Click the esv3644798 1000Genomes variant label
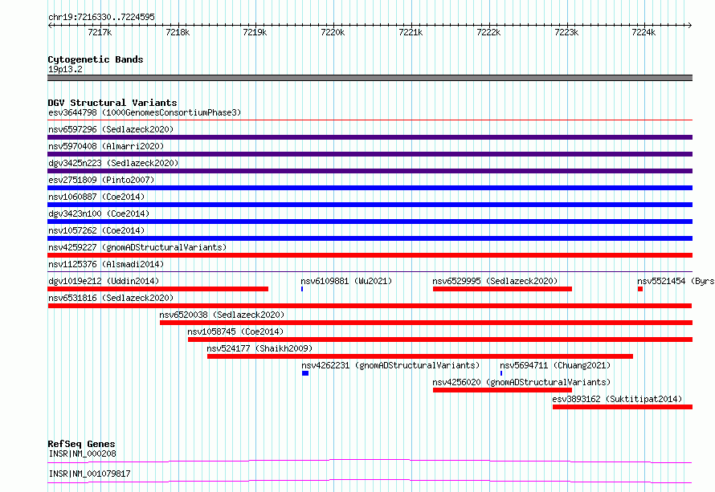 (145, 112)
